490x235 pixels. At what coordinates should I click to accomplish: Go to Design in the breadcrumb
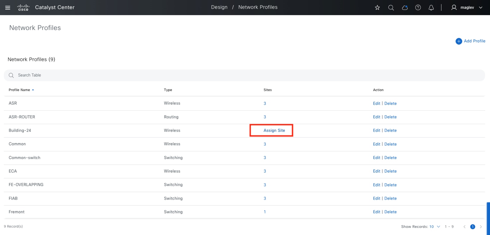tap(219, 7)
